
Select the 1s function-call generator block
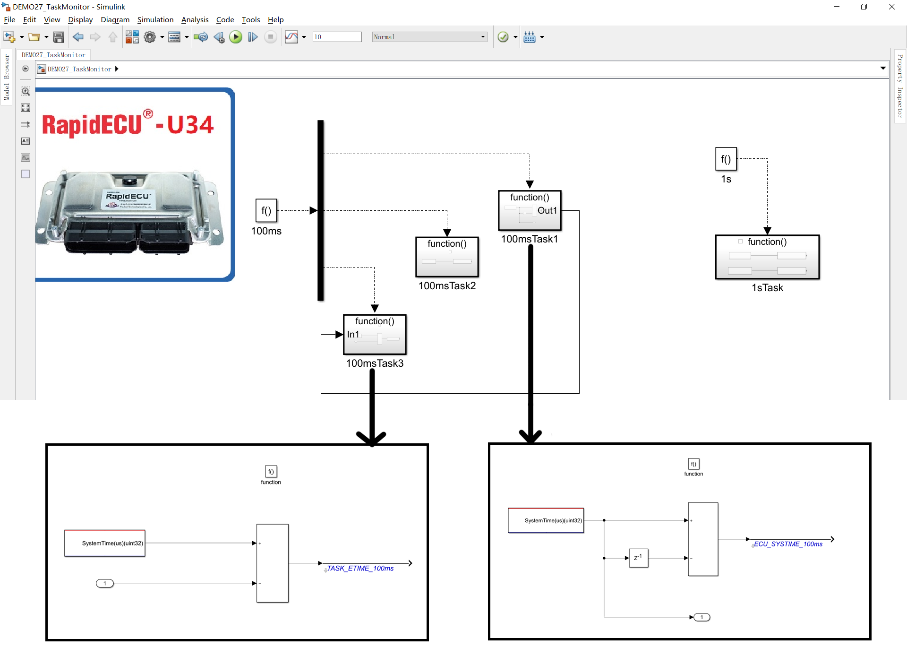tap(726, 159)
